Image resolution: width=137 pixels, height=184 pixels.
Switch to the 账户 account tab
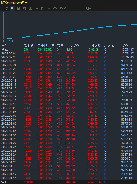[63, 9]
